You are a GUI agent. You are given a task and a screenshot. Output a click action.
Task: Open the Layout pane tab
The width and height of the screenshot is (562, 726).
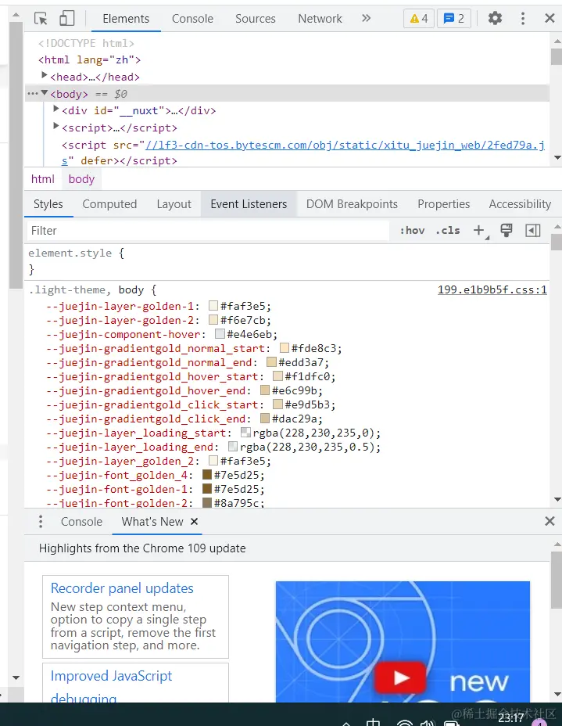(174, 204)
